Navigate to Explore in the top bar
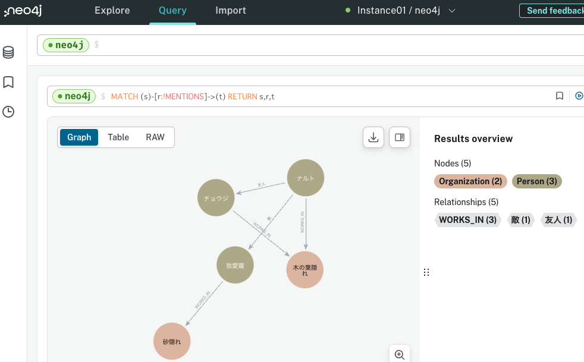 112,10
